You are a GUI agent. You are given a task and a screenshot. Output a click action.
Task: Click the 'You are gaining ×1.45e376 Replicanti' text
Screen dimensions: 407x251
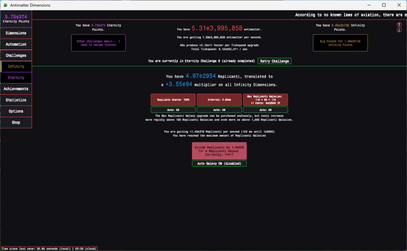[219, 132]
